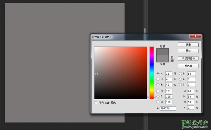This screenshot has width=211, height=130.
Task: Click the vertical hue spectrum slider
Action: pos(152,73)
